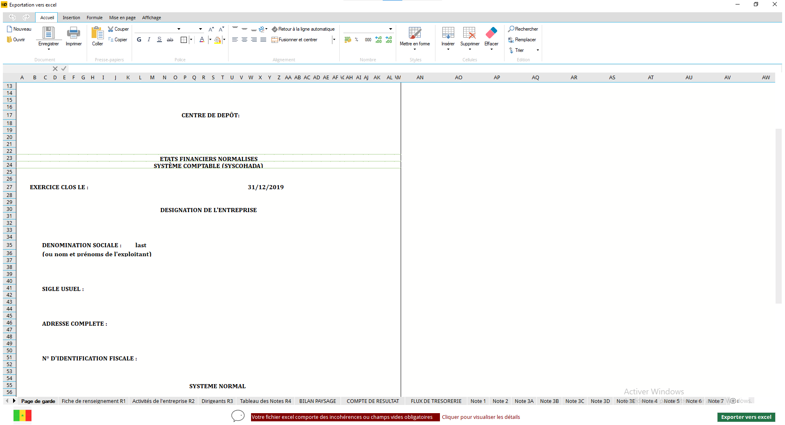Apply currency number format icon
Screen dimensions: 785x425
point(348,40)
